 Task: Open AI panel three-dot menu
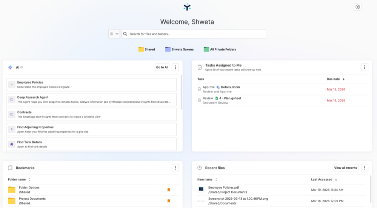pos(175,67)
